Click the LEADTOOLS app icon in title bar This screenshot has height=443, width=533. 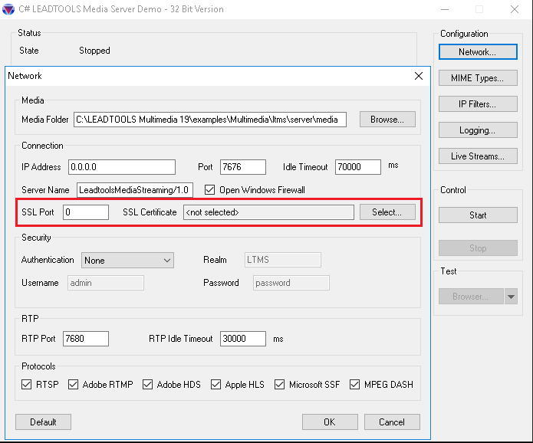point(8,9)
